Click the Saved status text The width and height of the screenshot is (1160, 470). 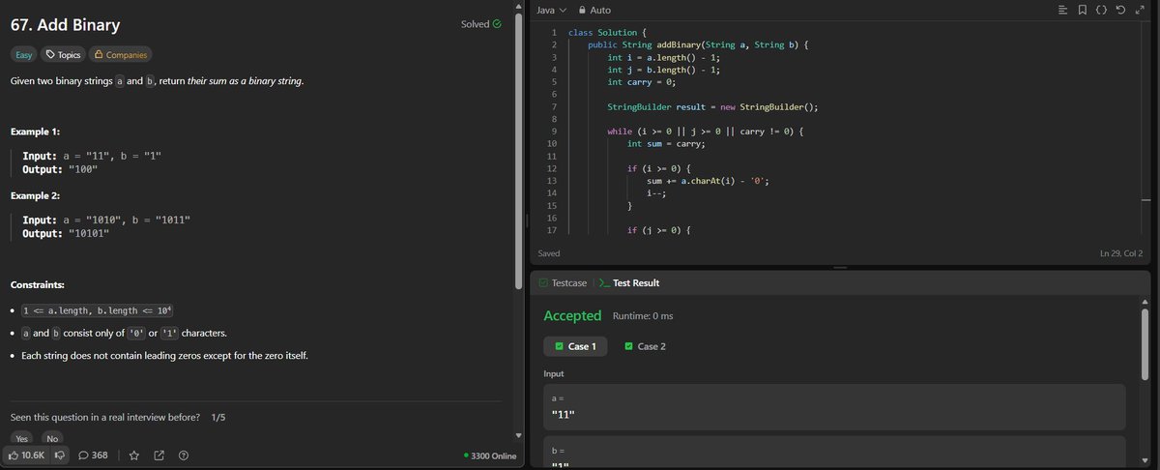(x=548, y=253)
